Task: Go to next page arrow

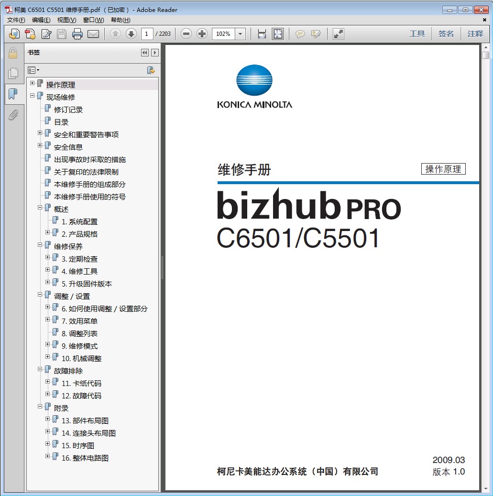Action: (131, 34)
